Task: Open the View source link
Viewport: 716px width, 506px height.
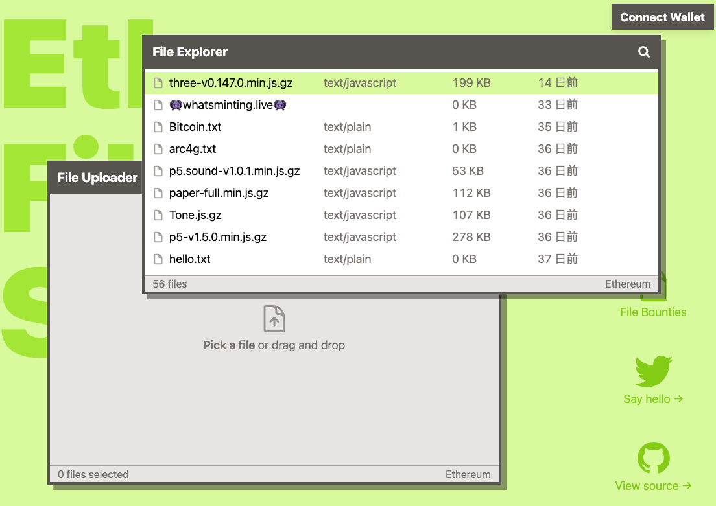Action: pyautogui.click(x=653, y=486)
